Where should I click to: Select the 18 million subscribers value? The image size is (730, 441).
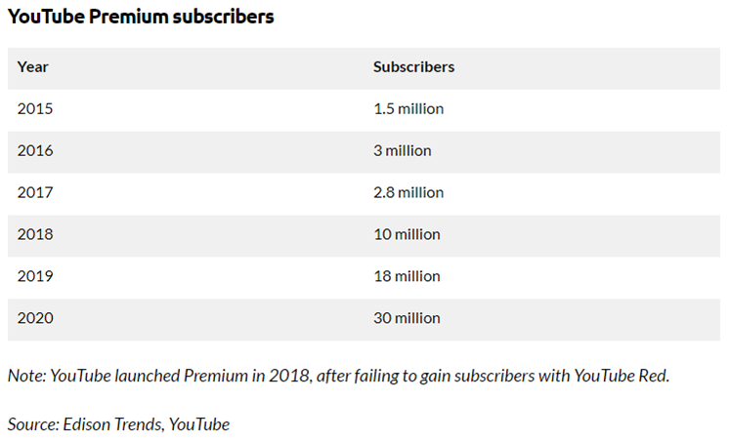pos(407,276)
